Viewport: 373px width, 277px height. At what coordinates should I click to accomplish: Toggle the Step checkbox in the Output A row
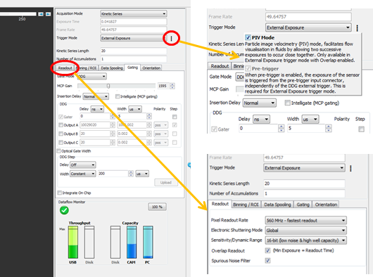(175, 125)
